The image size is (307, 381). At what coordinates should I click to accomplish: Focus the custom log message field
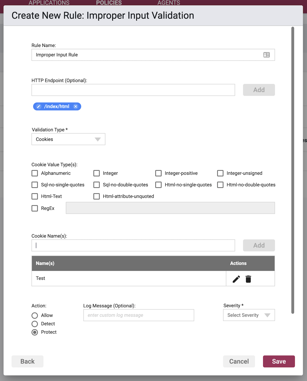139,315
